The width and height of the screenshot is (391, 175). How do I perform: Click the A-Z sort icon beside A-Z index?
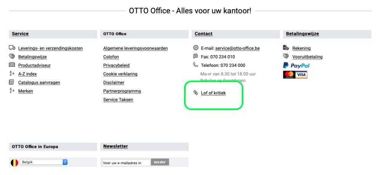tap(12, 73)
